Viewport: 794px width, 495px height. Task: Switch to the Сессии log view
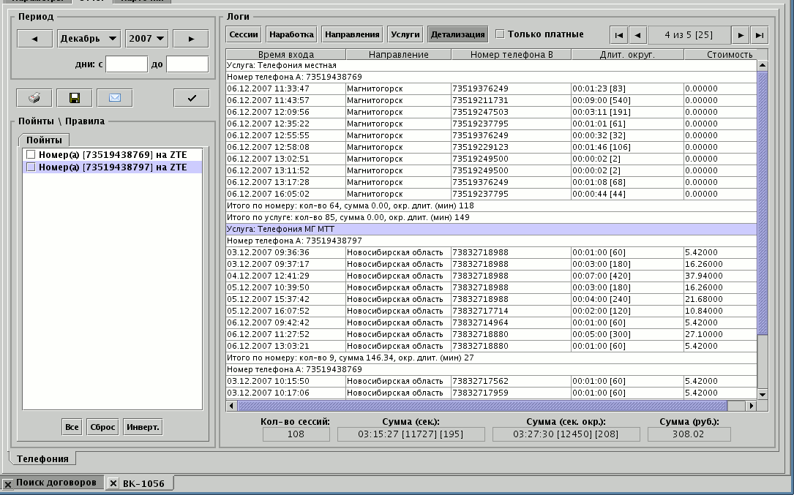tap(243, 34)
